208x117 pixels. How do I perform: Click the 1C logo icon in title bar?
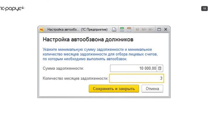coord(42,30)
